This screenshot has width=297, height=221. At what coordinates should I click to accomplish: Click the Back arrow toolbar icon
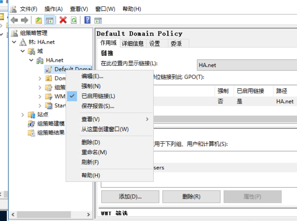(x=15, y=20)
